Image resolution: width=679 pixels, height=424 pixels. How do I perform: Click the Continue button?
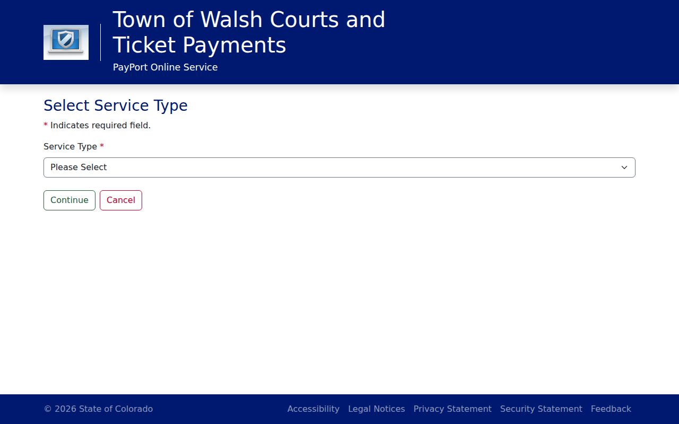point(69,200)
